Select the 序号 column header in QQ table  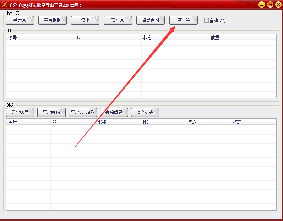point(40,38)
